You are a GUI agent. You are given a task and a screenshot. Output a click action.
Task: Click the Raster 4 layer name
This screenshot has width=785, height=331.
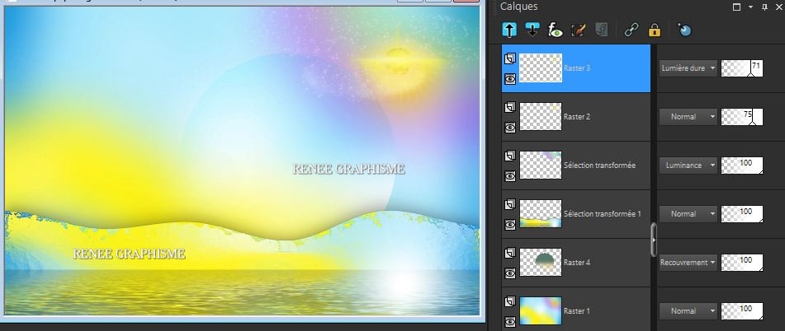577,262
